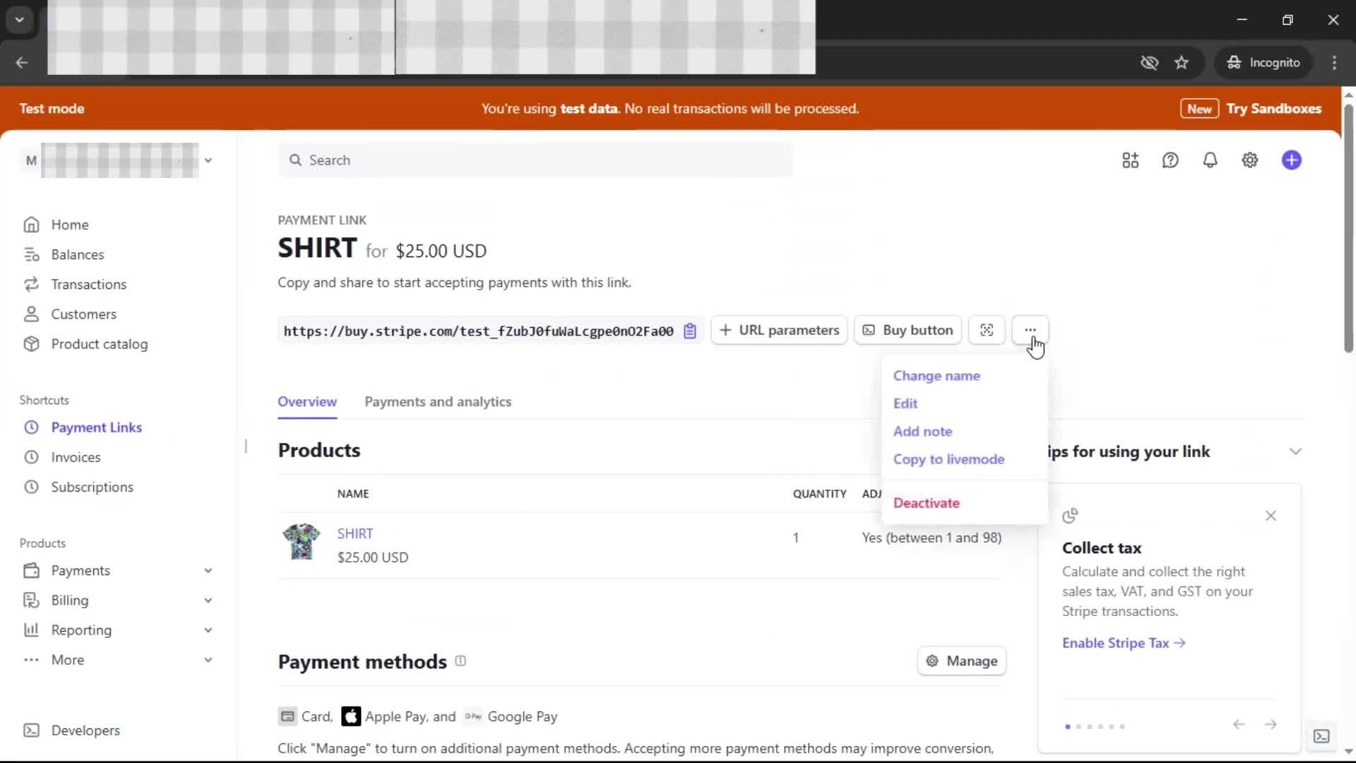Click Try Sandboxes in banner
The image size is (1356, 763).
[x=1273, y=109]
